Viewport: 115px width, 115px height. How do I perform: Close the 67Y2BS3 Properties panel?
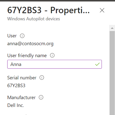pos(102,10)
